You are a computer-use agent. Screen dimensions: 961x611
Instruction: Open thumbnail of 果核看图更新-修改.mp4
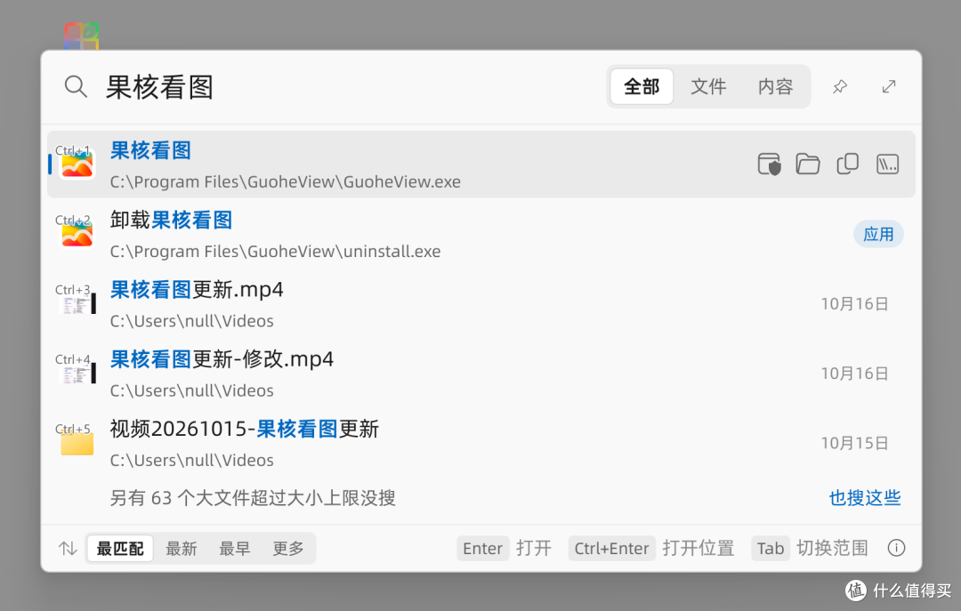pos(77,374)
